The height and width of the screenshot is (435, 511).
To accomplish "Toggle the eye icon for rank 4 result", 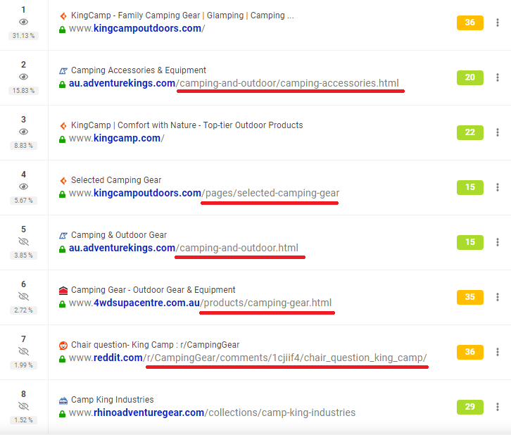I will click(x=23, y=187).
